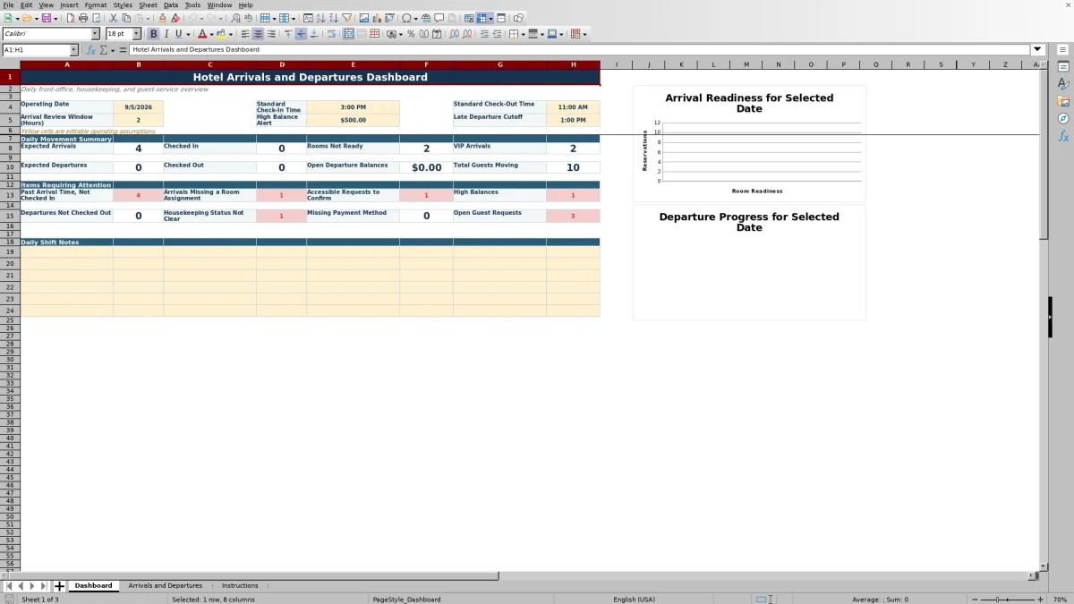
Task: Click the Undo arrow icon
Action: 192,18
